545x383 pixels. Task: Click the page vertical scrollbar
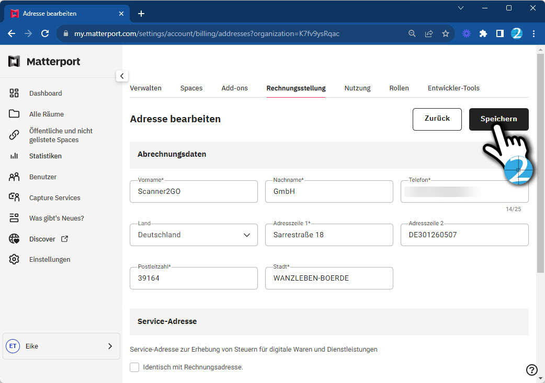click(x=540, y=163)
